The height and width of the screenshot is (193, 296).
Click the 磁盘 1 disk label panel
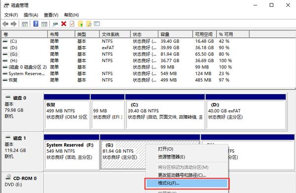click(x=22, y=152)
